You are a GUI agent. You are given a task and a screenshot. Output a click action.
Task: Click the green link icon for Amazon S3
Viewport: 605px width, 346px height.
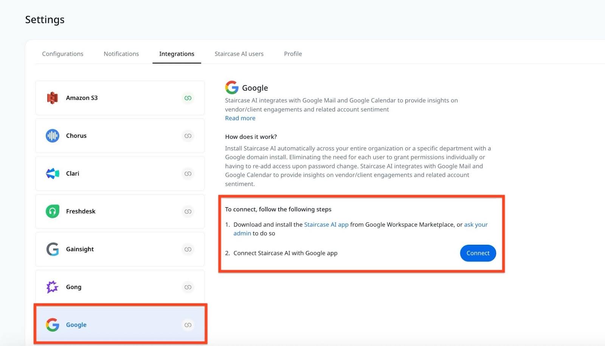coord(188,98)
